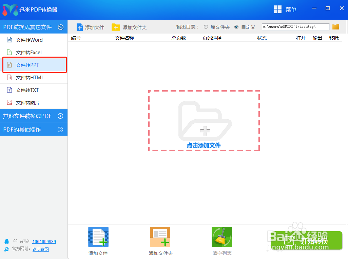Click the QQ customer service number link
Screen dimensions: 348x259
pyautogui.click(x=44, y=242)
